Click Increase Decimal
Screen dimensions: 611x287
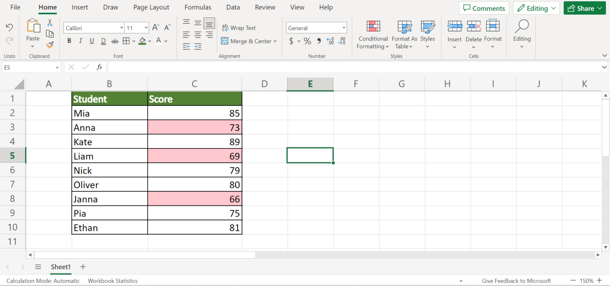330,41
